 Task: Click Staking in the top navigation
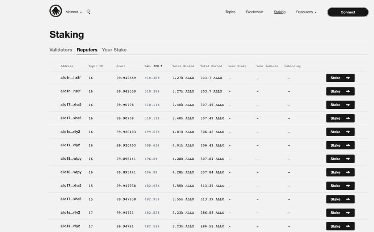point(279,12)
